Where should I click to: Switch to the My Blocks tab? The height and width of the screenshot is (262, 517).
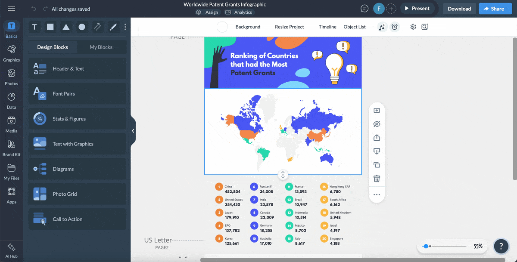tap(102, 47)
